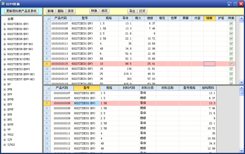Select the 60227IEC06 (RV) tree item

[x=18, y=39]
